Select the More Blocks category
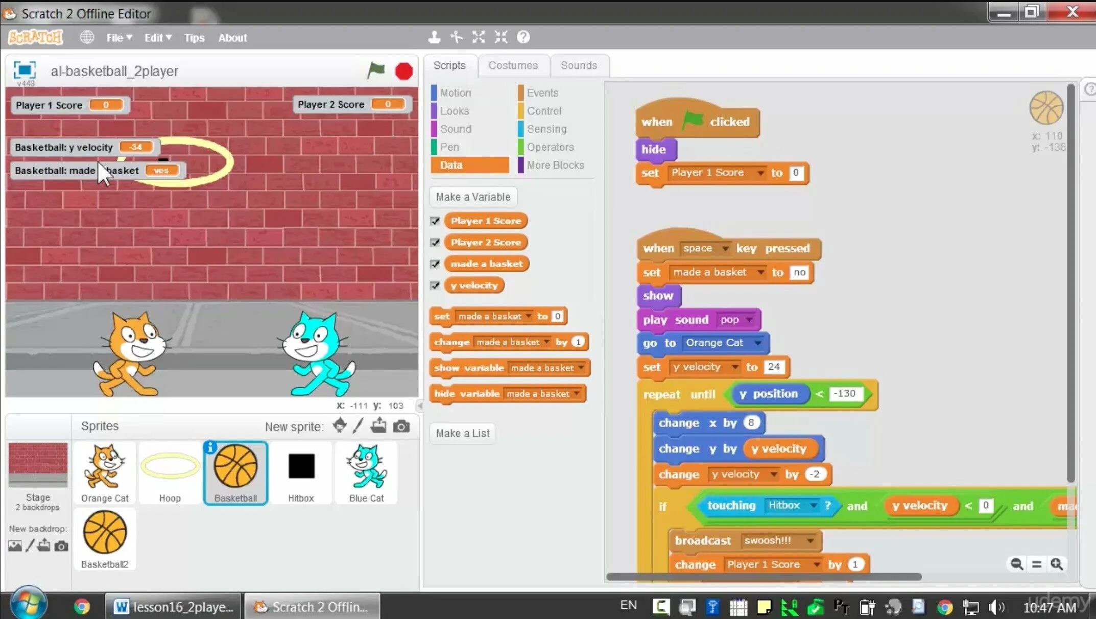Image resolution: width=1096 pixels, height=619 pixels. 555,164
